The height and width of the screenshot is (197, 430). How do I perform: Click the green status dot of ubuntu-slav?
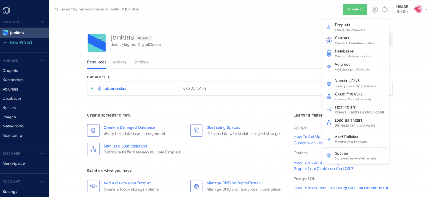pos(92,88)
